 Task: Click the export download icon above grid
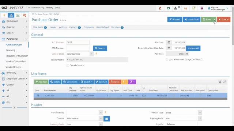click(x=220, y=82)
